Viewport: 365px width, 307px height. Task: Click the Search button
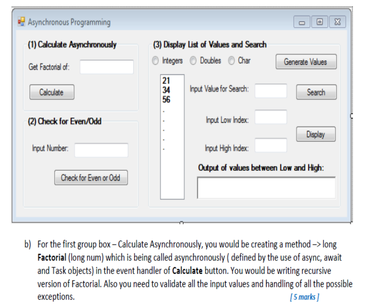[x=316, y=92]
